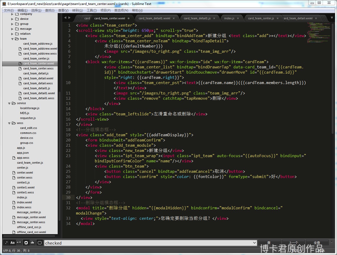337x255 pixels.
Task: Toggle wrap search icon
Action: pos(26,243)
